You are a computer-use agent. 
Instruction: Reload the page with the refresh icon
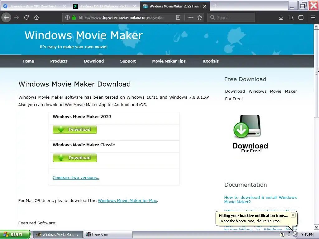coord(26,17)
